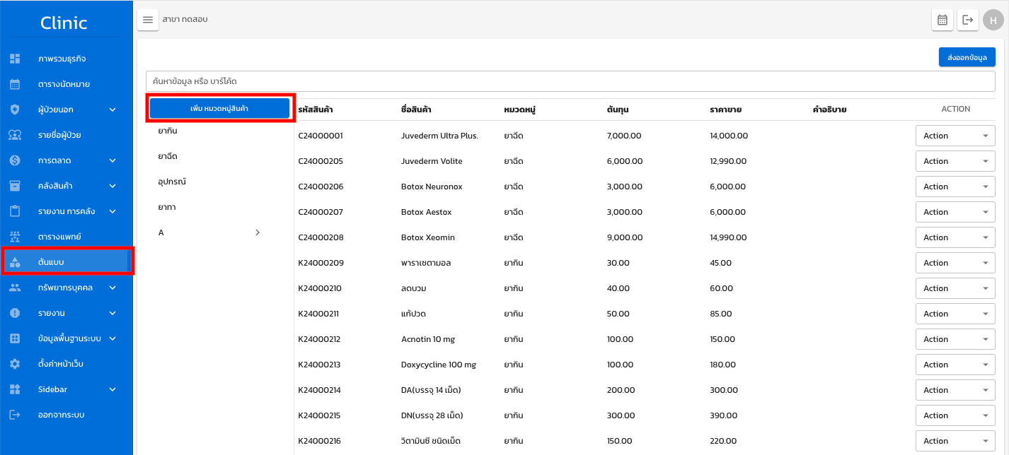Open รายชื่อผู้ป่วย menu item

[67, 135]
